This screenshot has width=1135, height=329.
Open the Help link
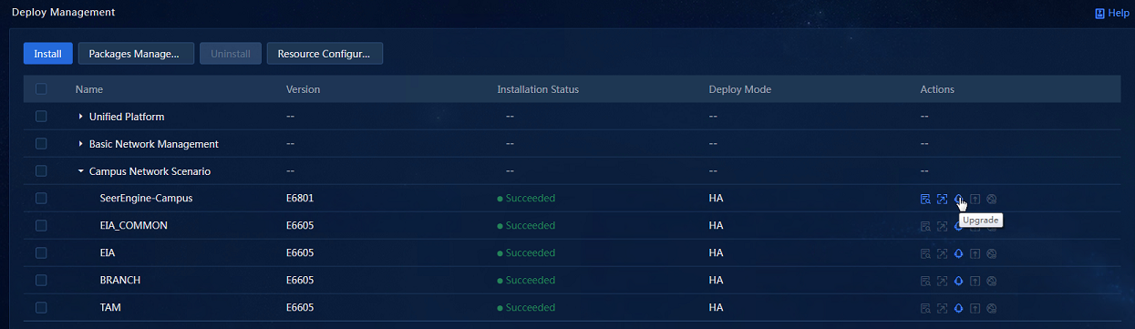1111,13
